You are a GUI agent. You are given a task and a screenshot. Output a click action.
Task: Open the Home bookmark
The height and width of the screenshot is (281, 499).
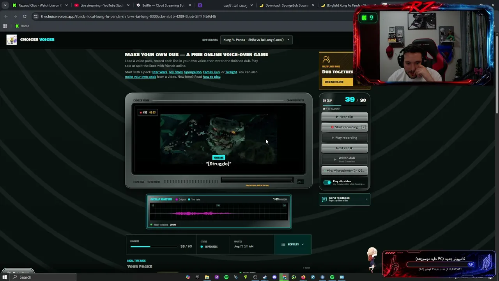pos(22,26)
